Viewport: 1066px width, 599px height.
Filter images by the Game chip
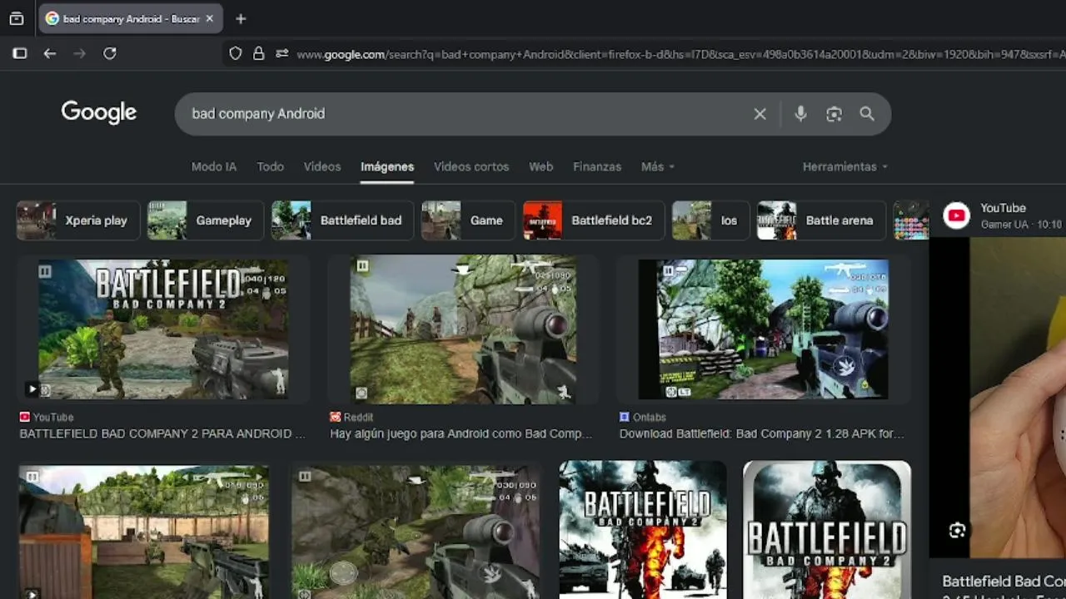tap(468, 220)
